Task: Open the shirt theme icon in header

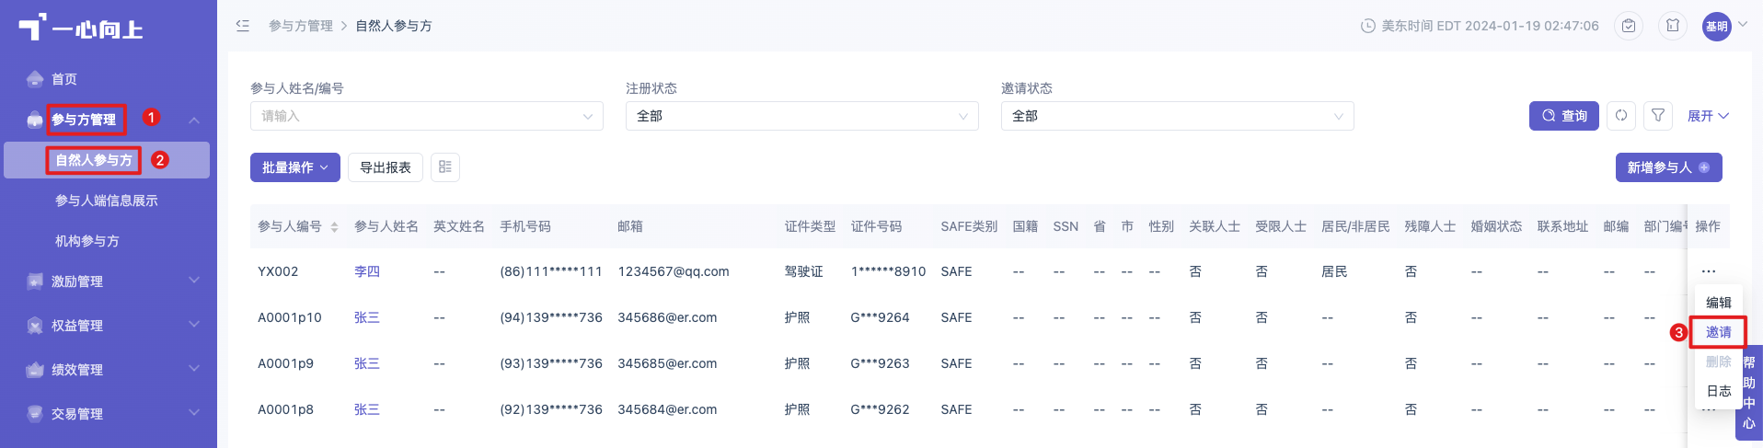Action: click(1673, 26)
